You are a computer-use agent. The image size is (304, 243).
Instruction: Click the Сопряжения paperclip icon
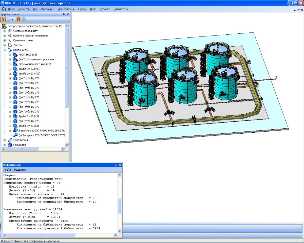(x=10, y=140)
